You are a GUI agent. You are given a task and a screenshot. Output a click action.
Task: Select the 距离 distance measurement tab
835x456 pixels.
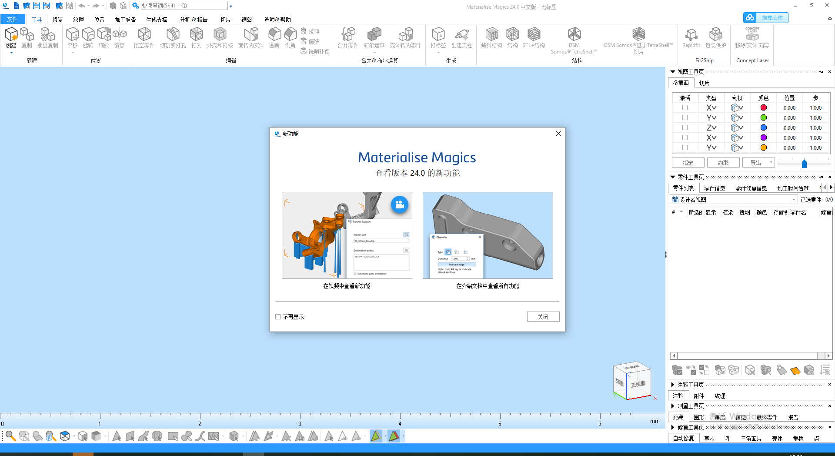click(x=678, y=417)
